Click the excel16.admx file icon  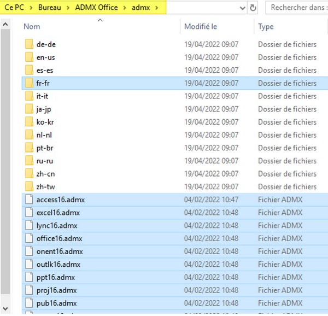pyautogui.click(x=30, y=213)
